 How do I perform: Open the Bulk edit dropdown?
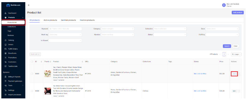click(35, 54)
